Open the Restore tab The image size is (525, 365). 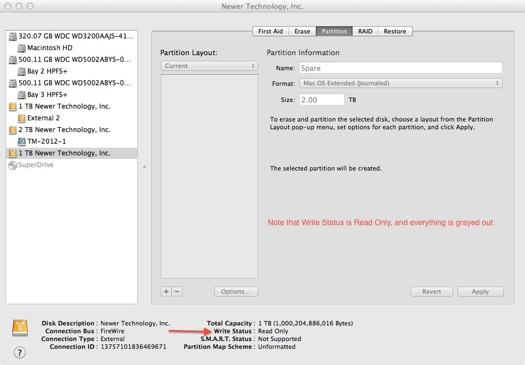pos(395,31)
